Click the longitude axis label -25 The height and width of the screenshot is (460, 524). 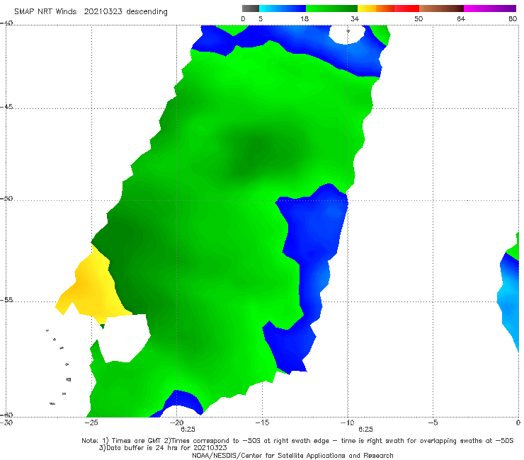[91, 422]
